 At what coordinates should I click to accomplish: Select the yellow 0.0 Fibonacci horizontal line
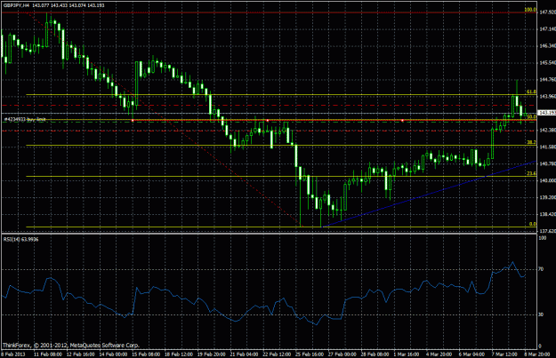pos(281,227)
